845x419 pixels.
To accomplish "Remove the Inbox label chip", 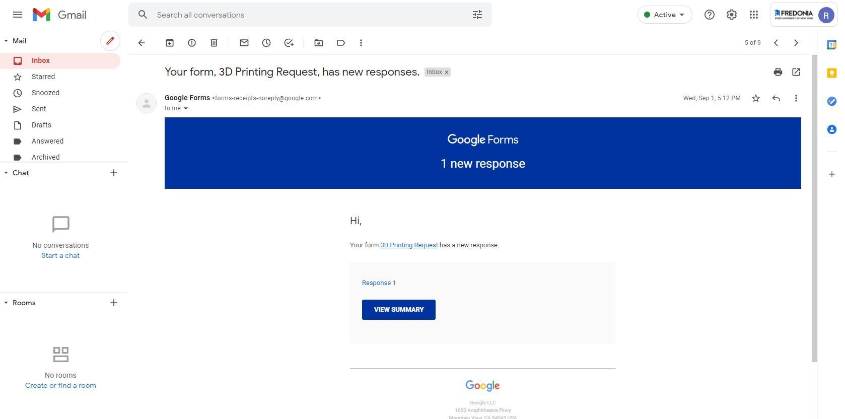I will coord(447,72).
